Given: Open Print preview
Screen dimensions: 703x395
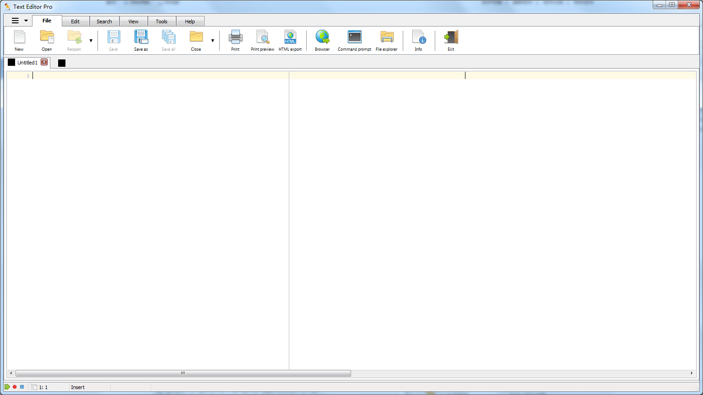Looking at the screenshot, I should [262, 40].
